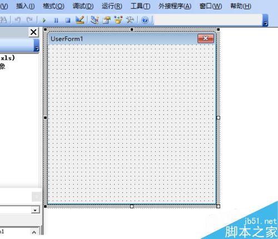This screenshot has width=278, height=239.
Task: Toggle Design Mode ruler-pencil icon
Action: coord(80,19)
